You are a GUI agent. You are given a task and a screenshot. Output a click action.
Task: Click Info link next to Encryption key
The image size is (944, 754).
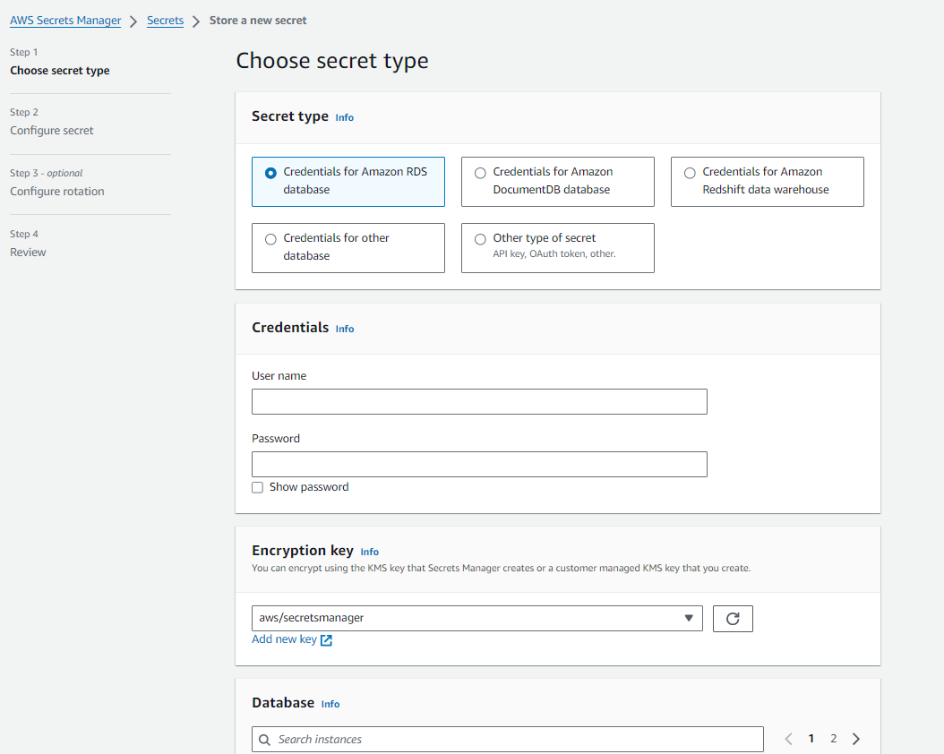click(370, 553)
